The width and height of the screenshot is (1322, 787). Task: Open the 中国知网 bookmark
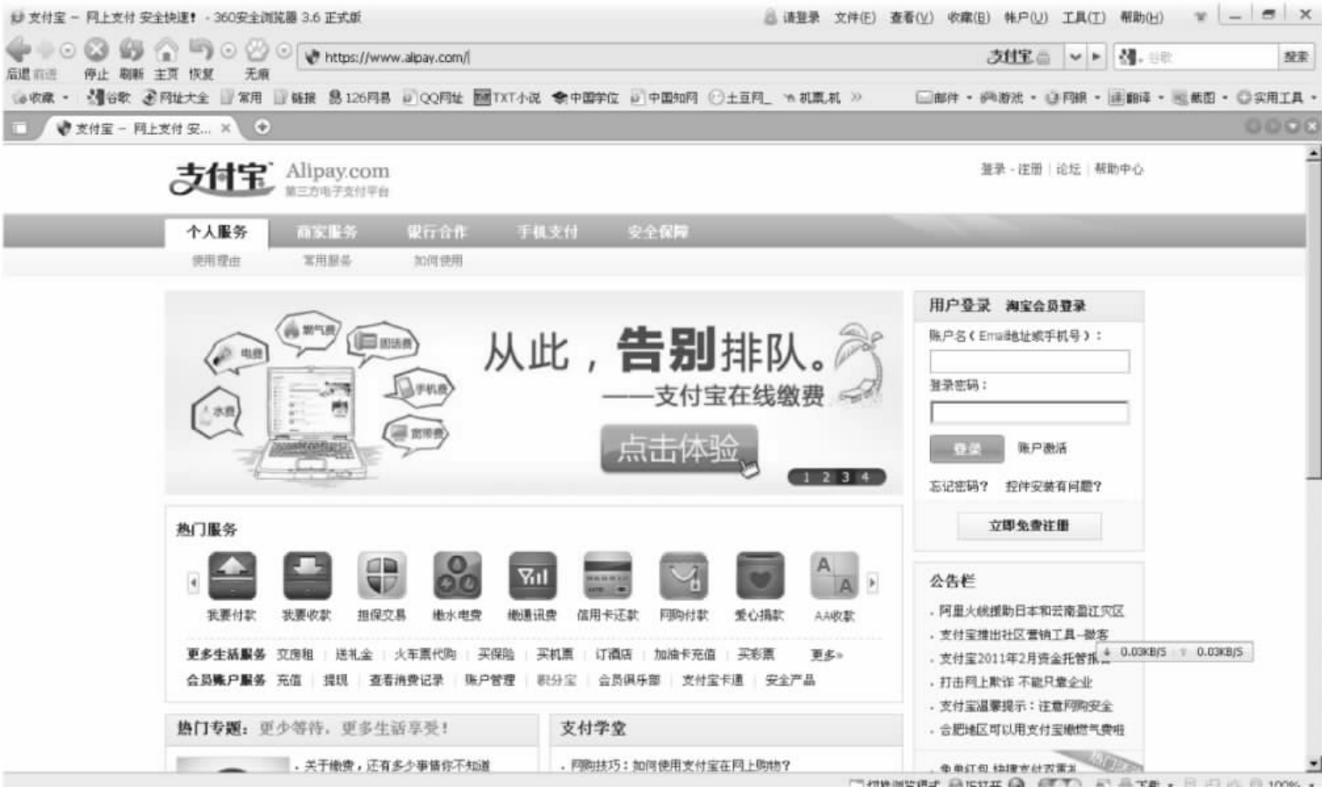[x=664, y=97]
